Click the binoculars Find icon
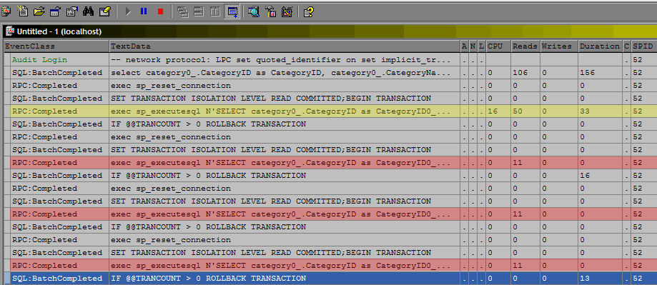Screen dimensions: 657x285 coord(88,11)
